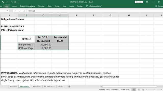Select column H header
This screenshot has height=91, width=163.
pyautogui.click(x=129, y=15)
